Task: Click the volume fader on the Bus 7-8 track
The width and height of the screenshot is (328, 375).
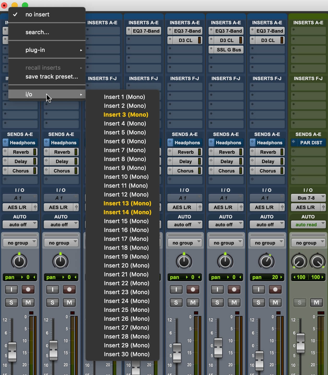Action: click(x=300, y=343)
